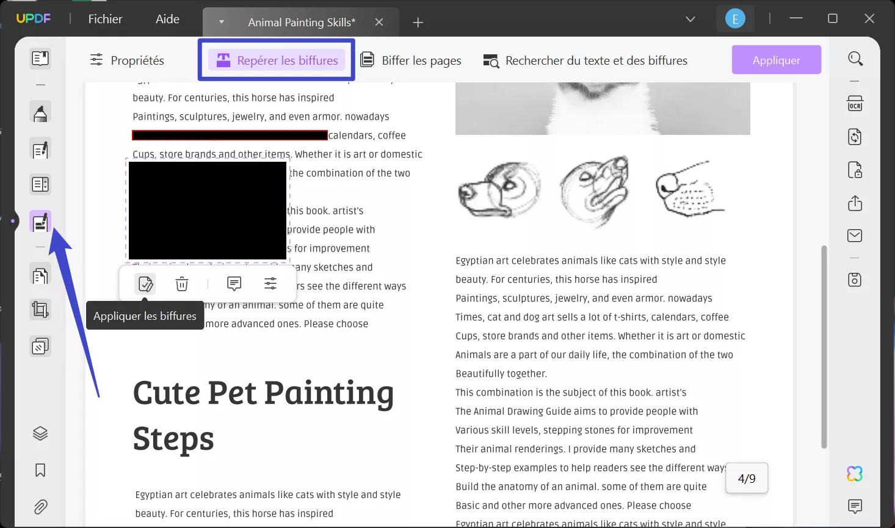Click the 4/9 page indicator

(x=747, y=478)
